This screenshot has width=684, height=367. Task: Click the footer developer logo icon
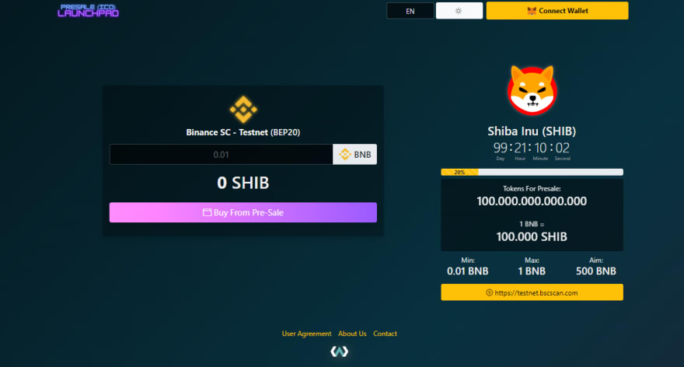point(340,351)
